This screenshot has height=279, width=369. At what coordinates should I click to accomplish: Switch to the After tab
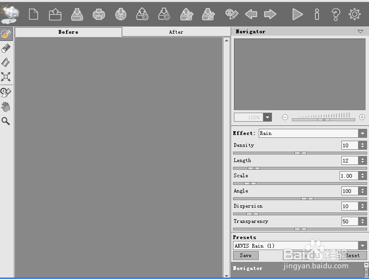(x=176, y=32)
